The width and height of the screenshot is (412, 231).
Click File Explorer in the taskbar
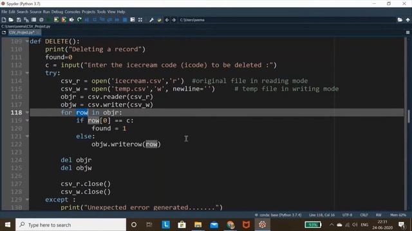click(x=198, y=225)
